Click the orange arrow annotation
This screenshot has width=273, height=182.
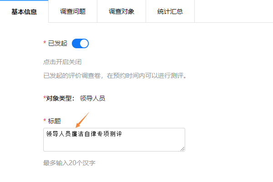pyautogui.click(x=82, y=120)
